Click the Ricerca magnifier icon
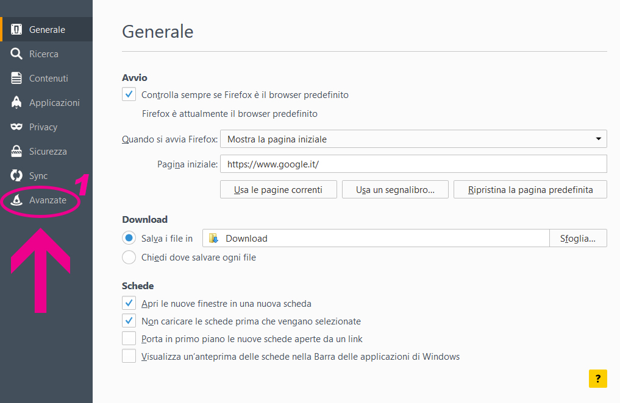This screenshot has width=620, height=403. click(x=16, y=54)
